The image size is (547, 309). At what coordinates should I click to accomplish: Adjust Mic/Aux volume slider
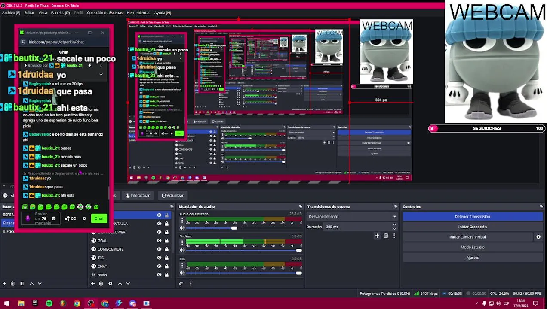[x=298, y=250]
